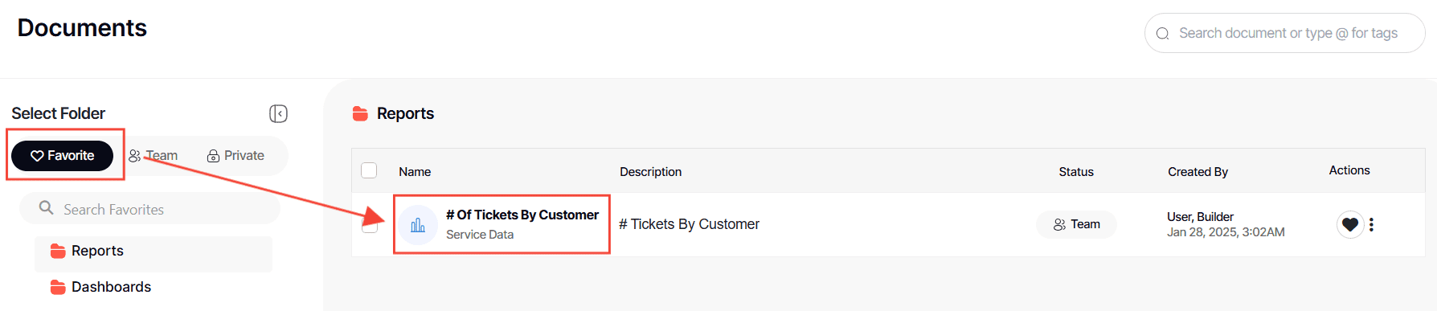
Task: Click the Dashboards folder icon
Action: (58, 287)
